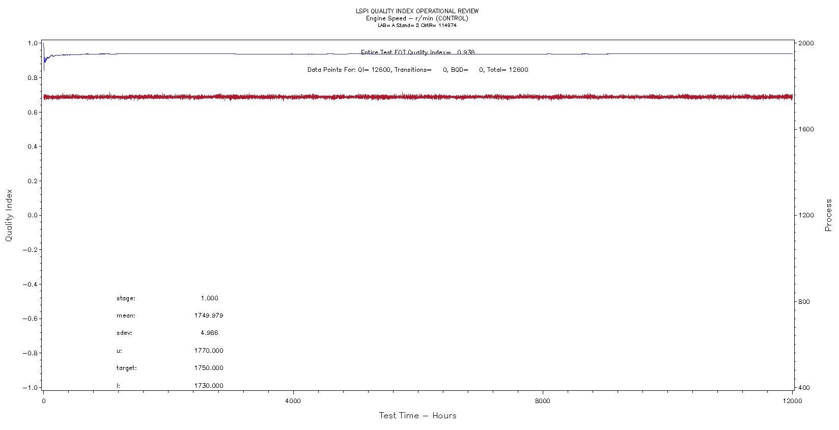Click the upper limit value '1770.000'
This screenshot has height=430, width=839.
click(209, 351)
